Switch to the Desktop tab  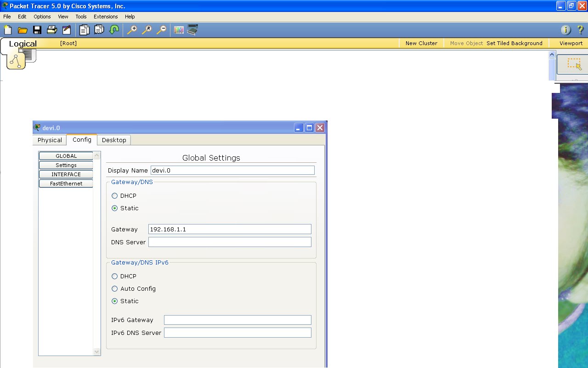114,140
